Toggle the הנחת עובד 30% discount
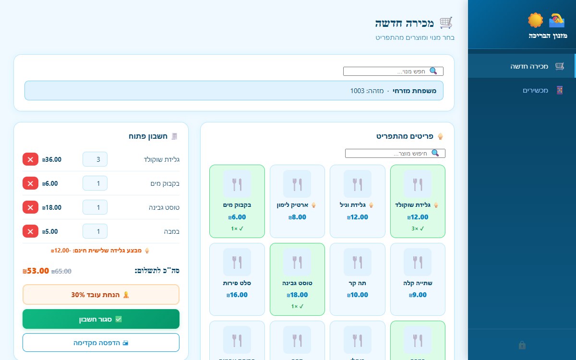576x360 pixels. tap(101, 295)
